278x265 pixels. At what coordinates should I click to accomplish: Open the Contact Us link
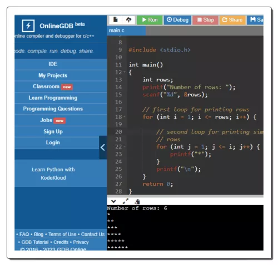[93, 235]
